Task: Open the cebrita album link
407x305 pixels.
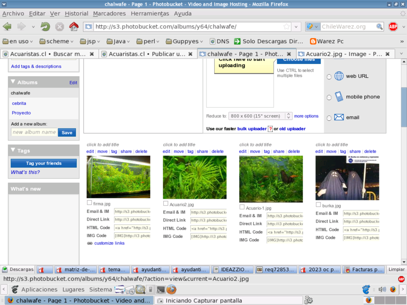Action: (19, 103)
